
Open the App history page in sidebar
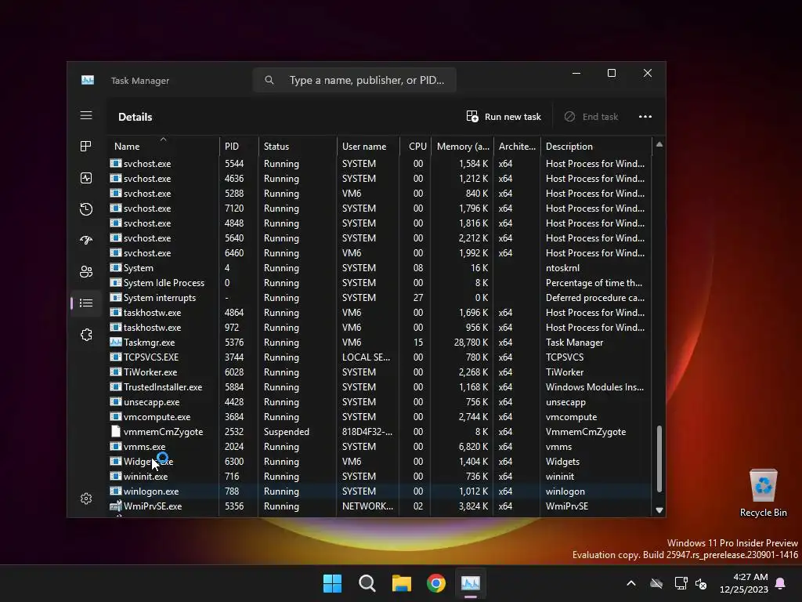[86, 209]
